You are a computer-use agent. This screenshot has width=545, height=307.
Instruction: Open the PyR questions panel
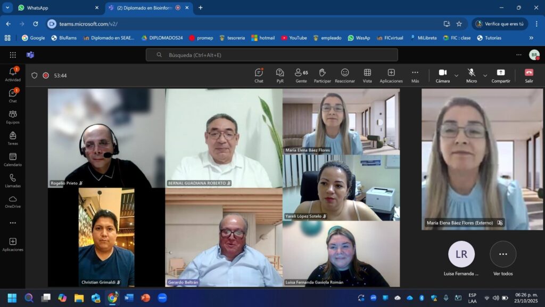pos(280,75)
